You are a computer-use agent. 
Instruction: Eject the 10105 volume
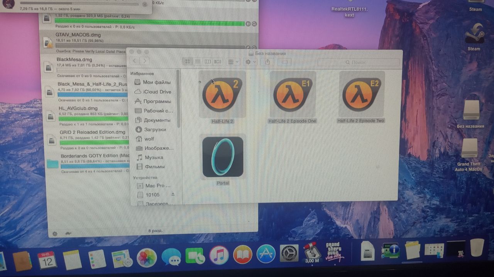tap(173, 194)
